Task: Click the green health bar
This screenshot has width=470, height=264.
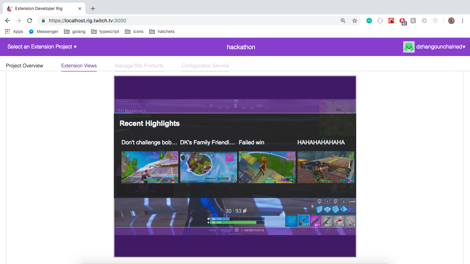Action: pyautogui.click(x=233, y=222)
